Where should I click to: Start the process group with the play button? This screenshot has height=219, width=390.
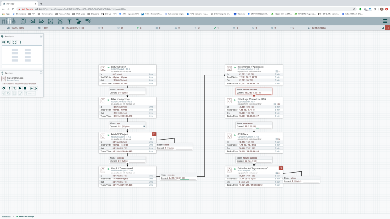pyautogui.click(x=20, y=88)
